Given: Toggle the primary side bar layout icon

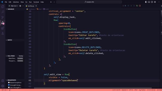Looking at the screenshot, I should pos(146,2).
